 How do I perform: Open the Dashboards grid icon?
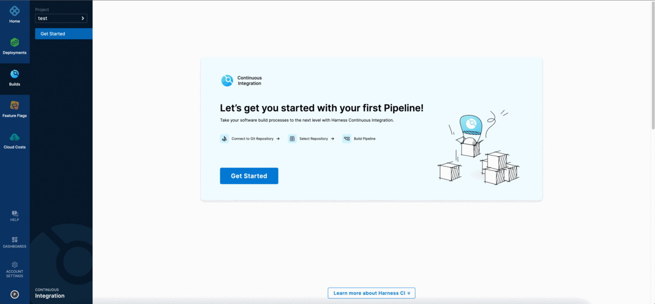[15, 240]
